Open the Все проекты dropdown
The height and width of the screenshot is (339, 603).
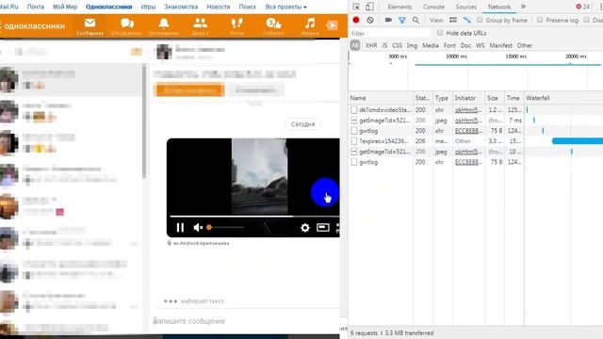tap(285, 7)
